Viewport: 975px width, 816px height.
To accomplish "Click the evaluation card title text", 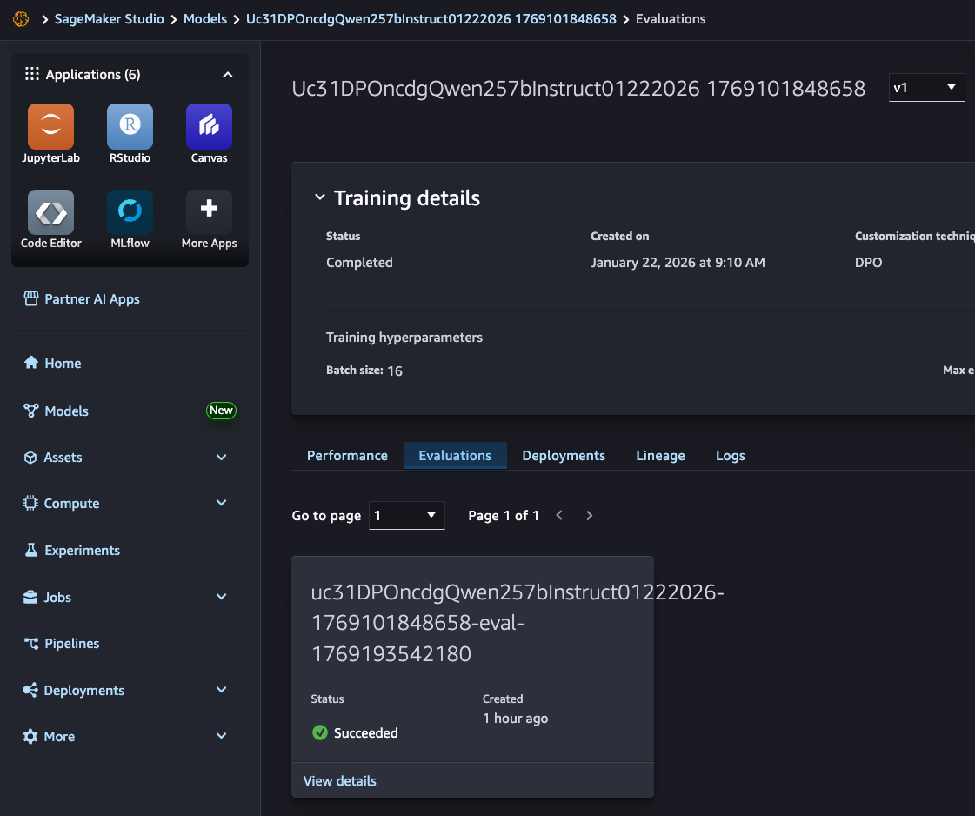I will click(518, 623).
